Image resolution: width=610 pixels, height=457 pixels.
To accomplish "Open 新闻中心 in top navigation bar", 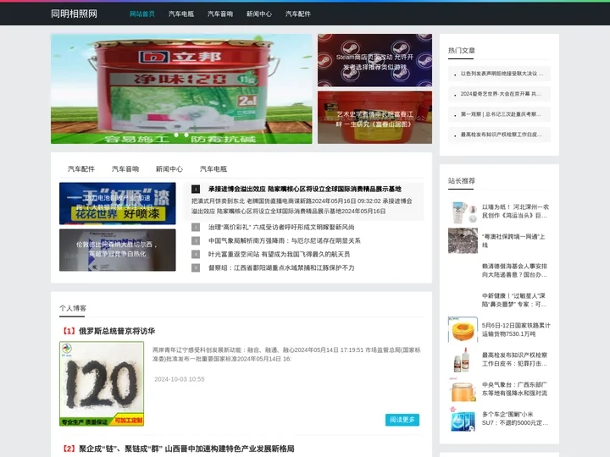I will (258, 14).
